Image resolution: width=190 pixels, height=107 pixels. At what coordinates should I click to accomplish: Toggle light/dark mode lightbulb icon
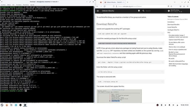[139, 11]
